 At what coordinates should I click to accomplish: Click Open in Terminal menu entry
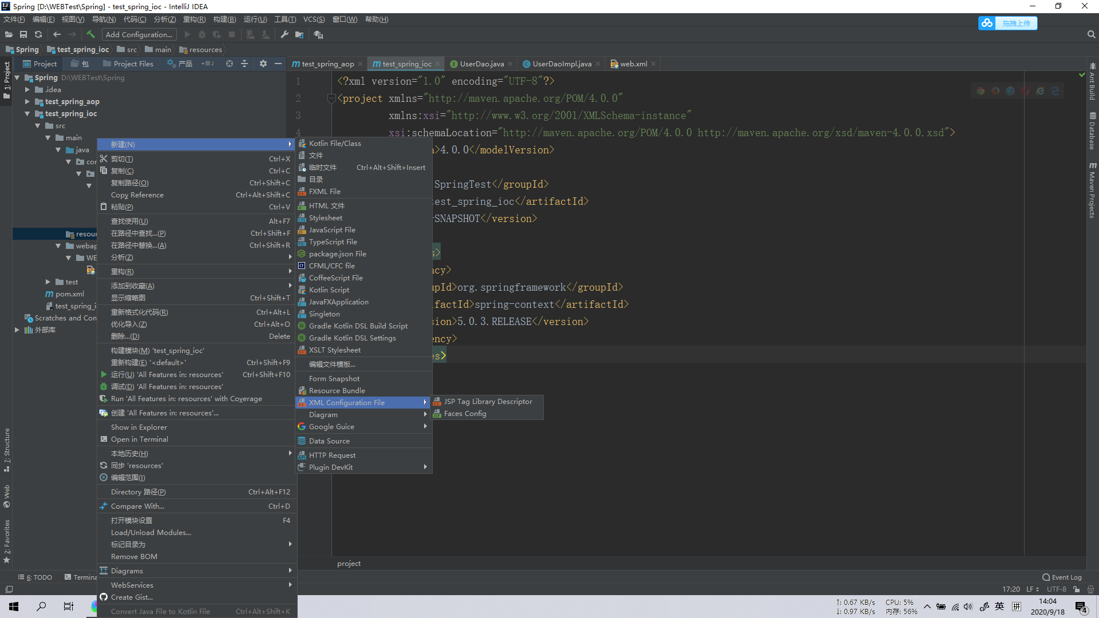196,439
